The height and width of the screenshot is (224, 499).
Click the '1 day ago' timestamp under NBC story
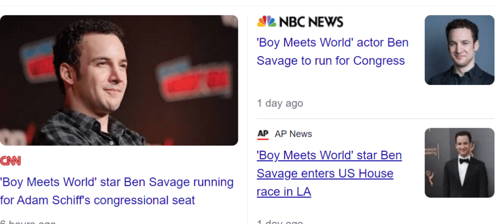[x=280, y=103]
